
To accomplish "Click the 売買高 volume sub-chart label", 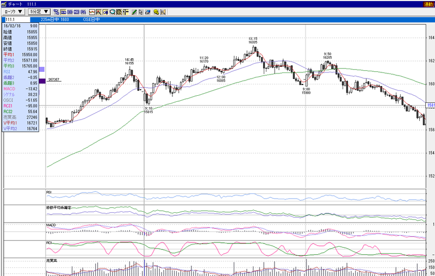I will [51, 261].
